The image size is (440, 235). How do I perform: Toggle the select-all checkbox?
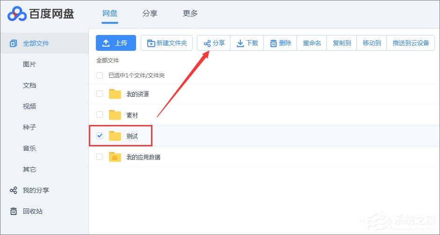[99, 75]
